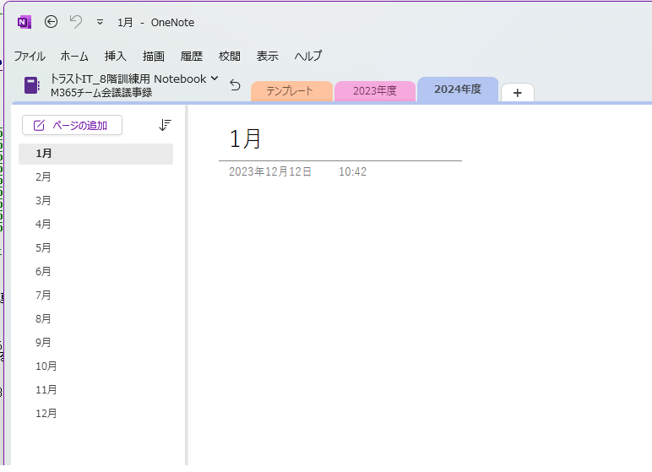The image size is (652, 472).
Task: Click the purple notebook icon
Action: [x=32, y=85]
